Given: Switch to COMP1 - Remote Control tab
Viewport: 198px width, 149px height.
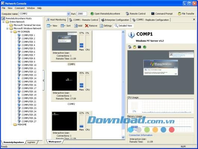Looking at the screenshot, I should pos(84,20).
